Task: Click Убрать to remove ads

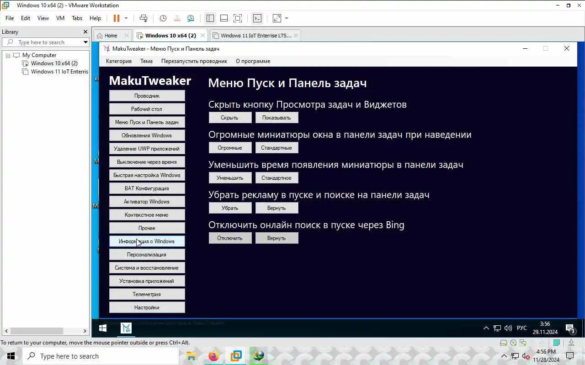Action: click(230, 208)
